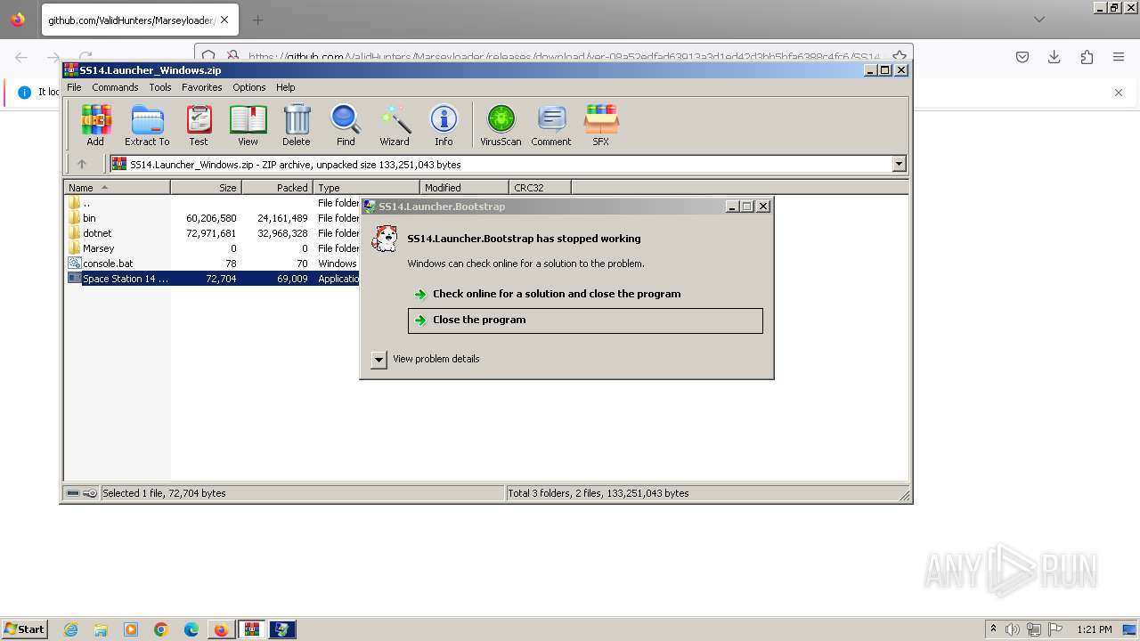Open Firefox application hamburger menu

[1119, 57]
